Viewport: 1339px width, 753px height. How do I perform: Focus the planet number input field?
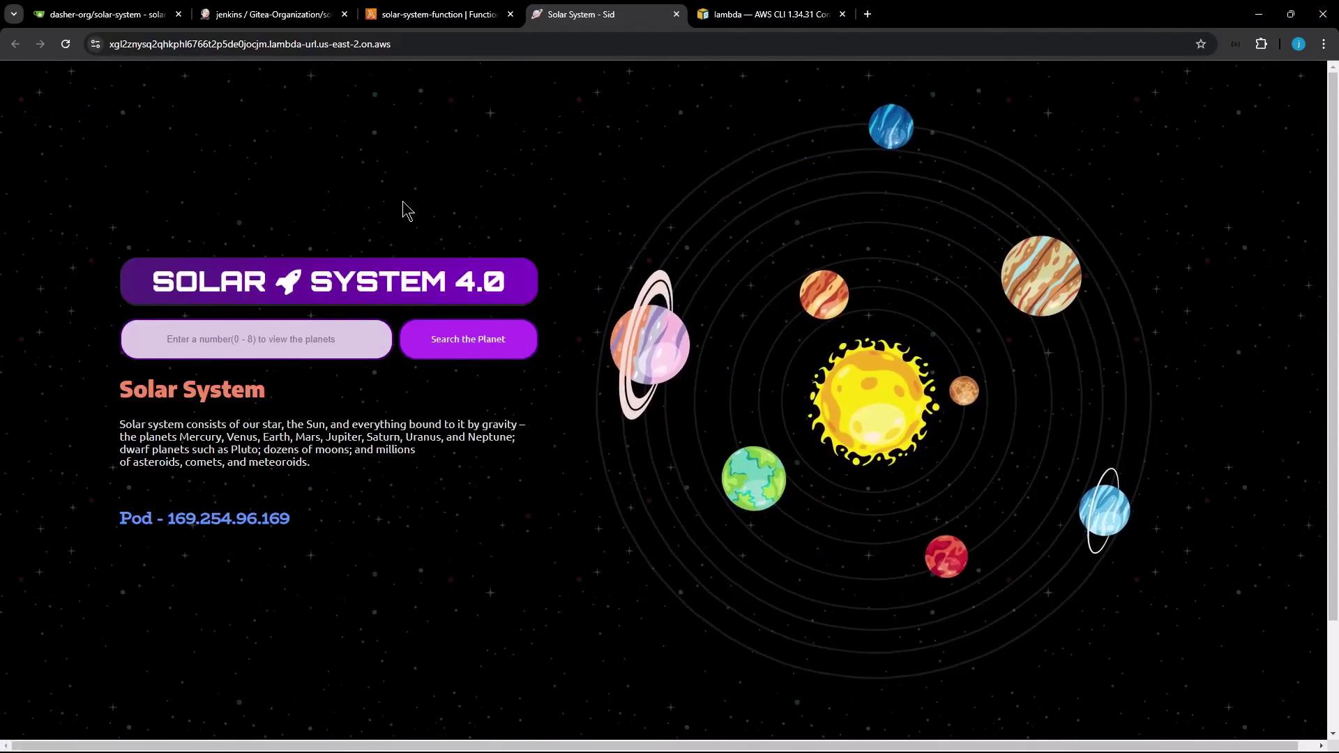(256, 339)
